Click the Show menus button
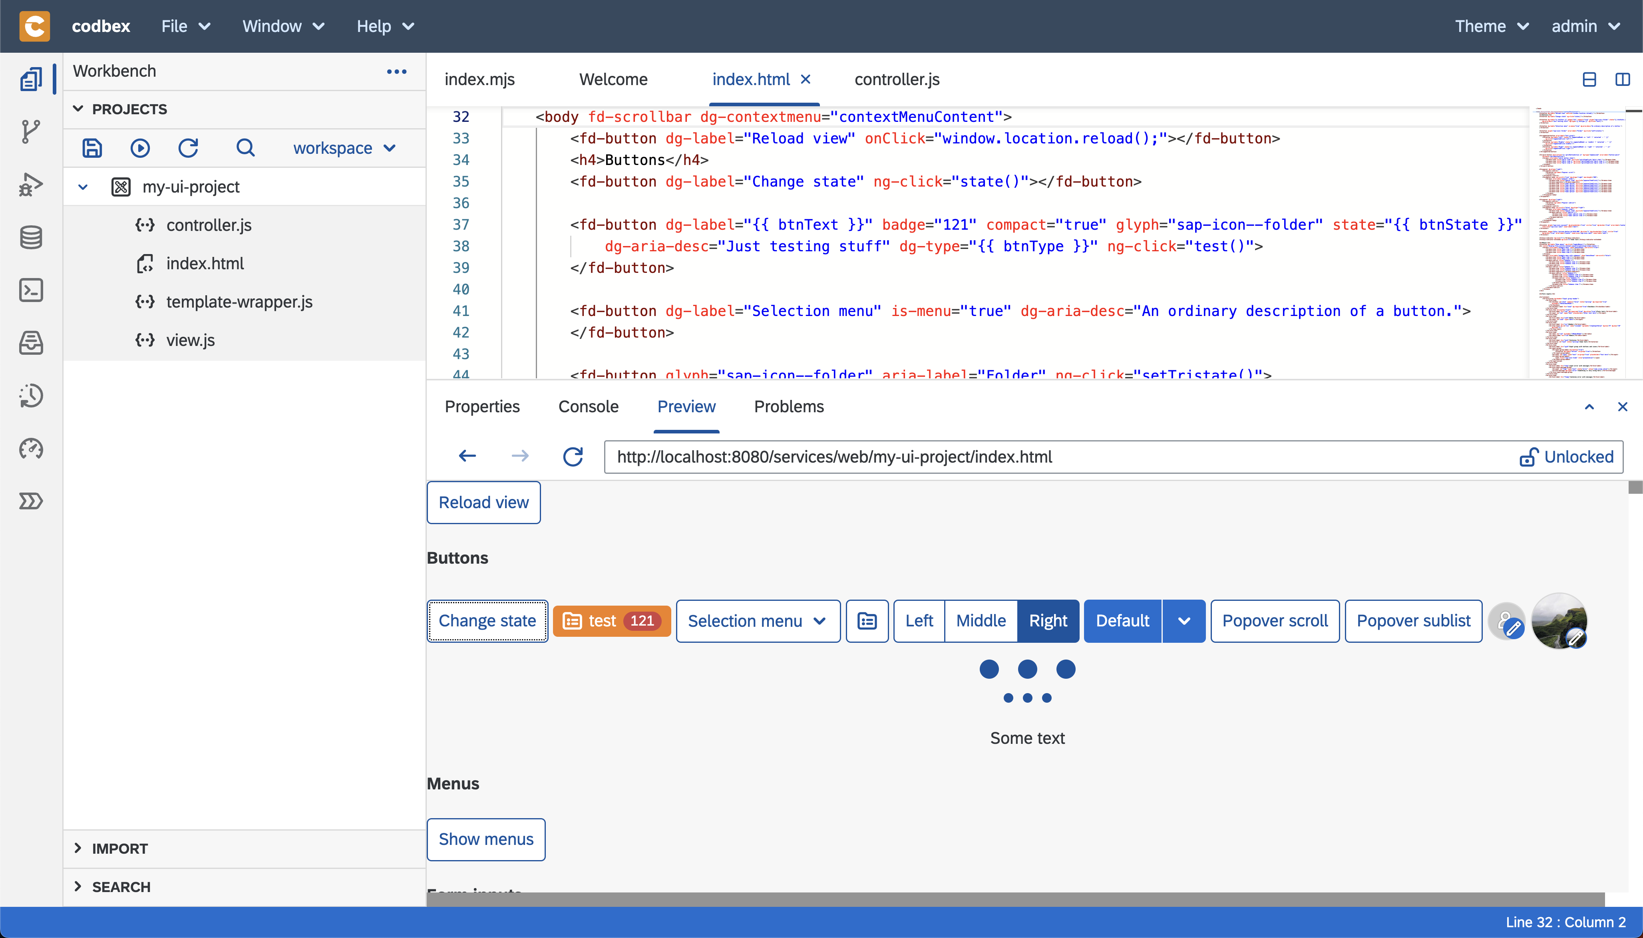 coord(485,839)
